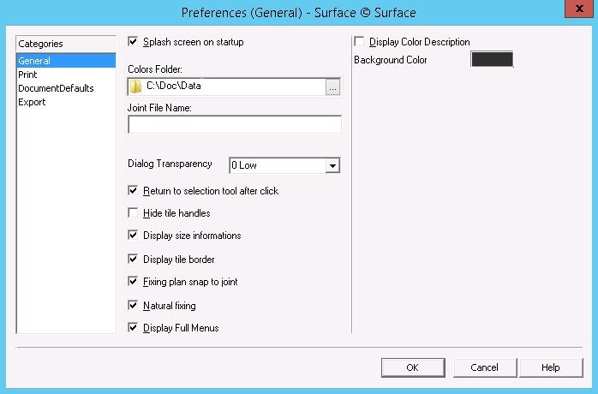Pick the Background Color swatch

click(x=492, y=60)
